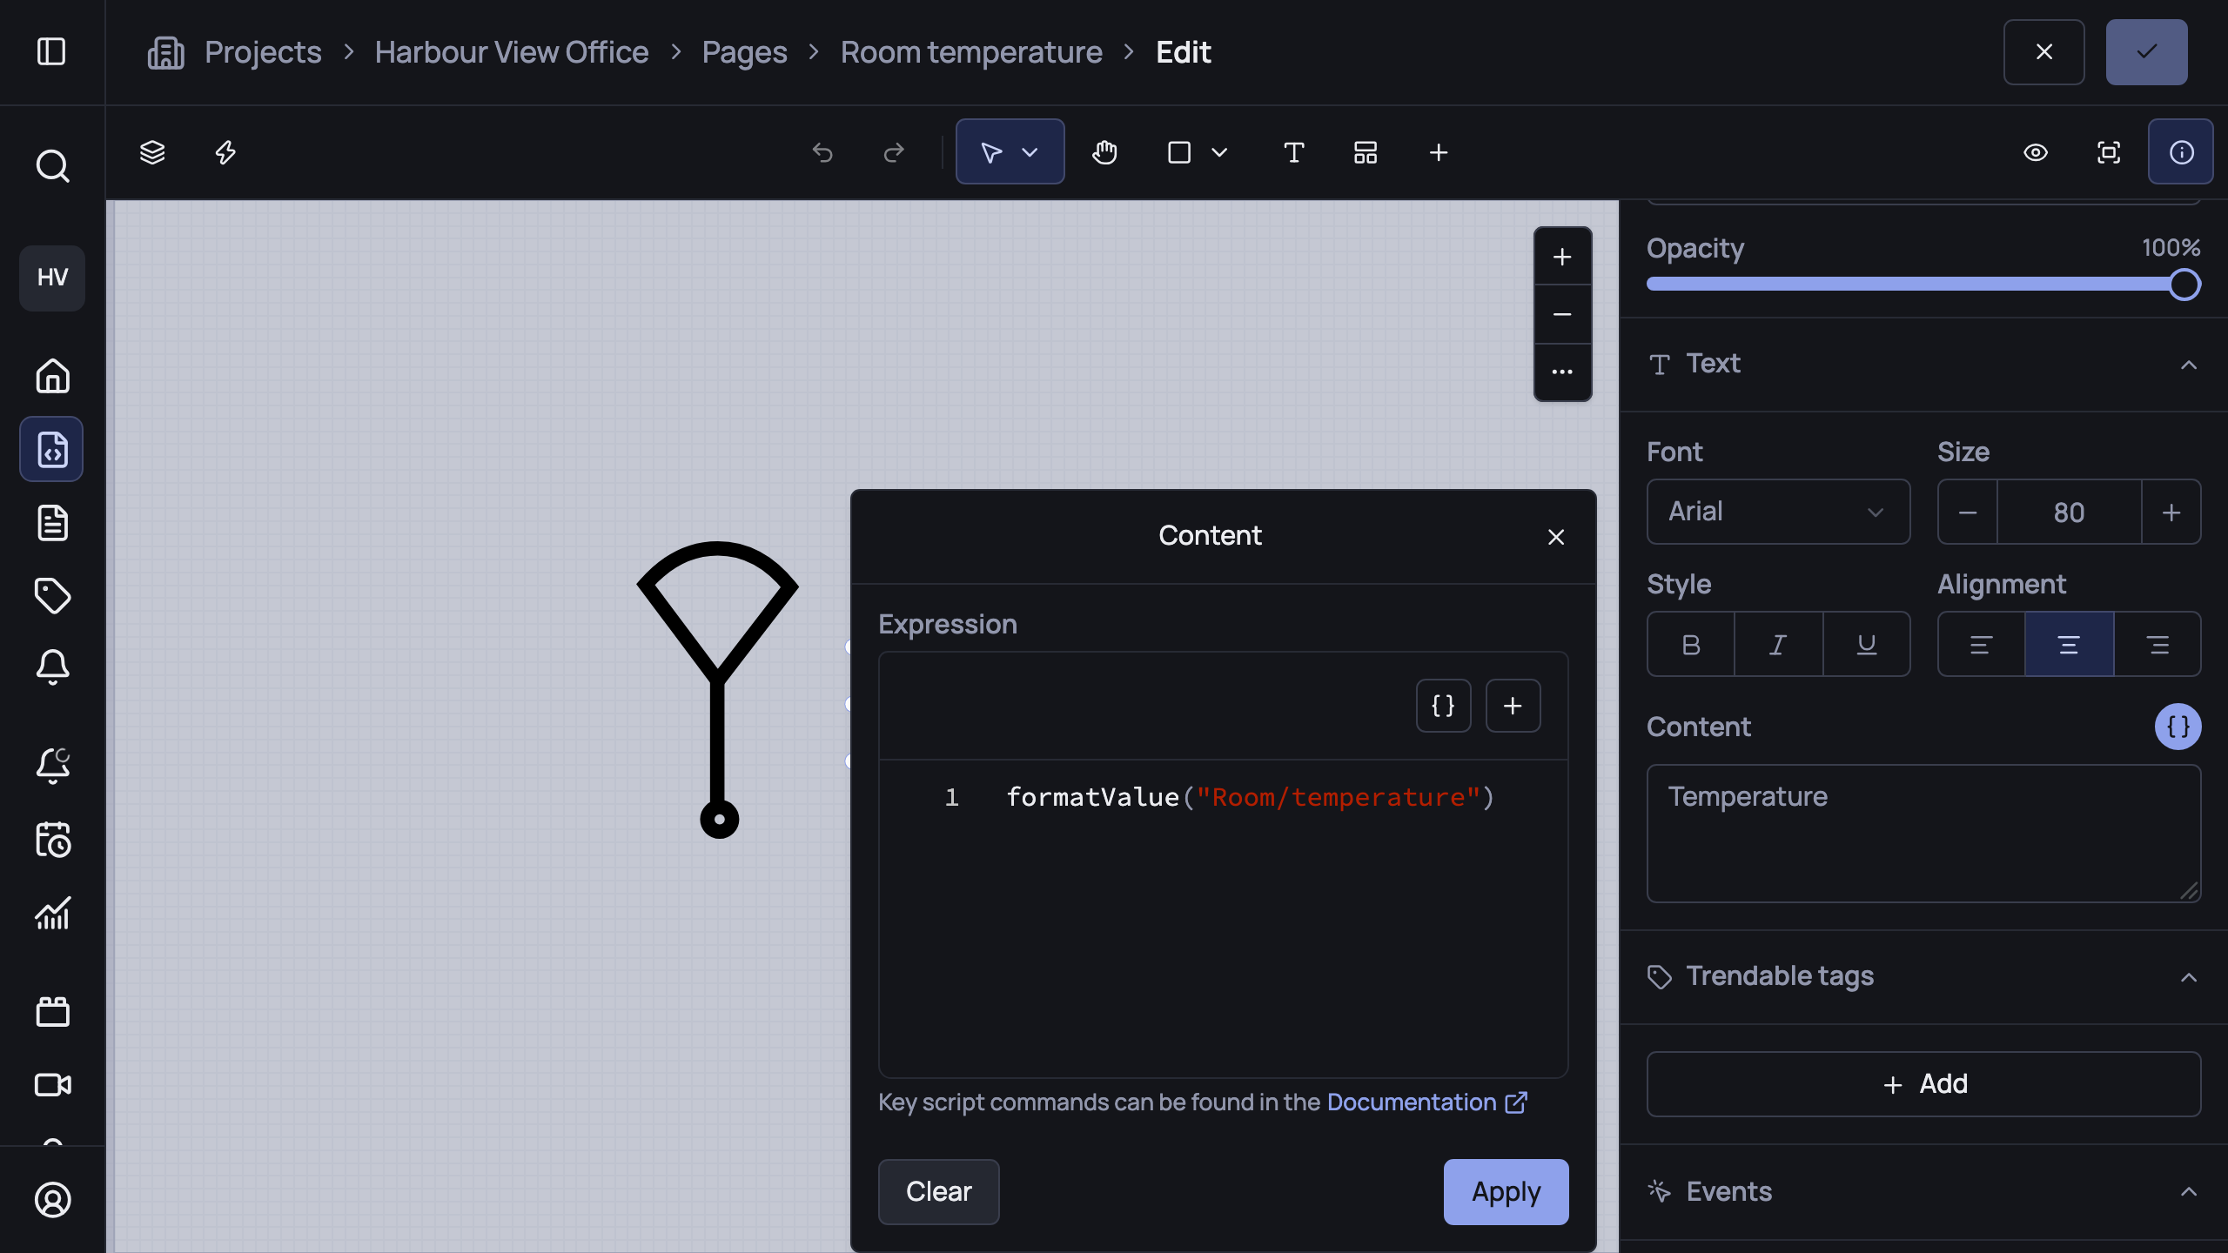The width and height of the screenshot is (2228, 1253).
Task: Toggle preview eye icon
Action: point(2036,152)
